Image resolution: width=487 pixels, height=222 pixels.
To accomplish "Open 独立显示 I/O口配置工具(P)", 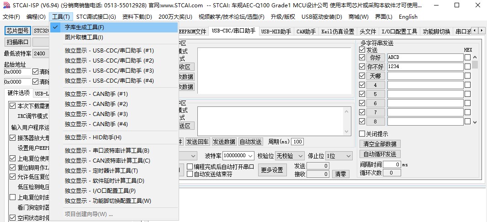I will 114,190.
